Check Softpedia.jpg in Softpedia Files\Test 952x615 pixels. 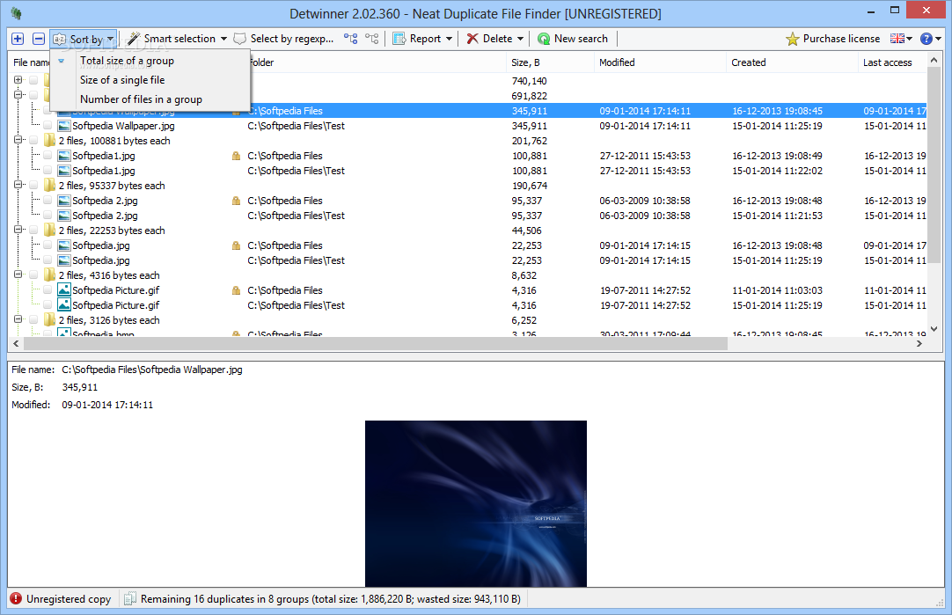[48, 260]
